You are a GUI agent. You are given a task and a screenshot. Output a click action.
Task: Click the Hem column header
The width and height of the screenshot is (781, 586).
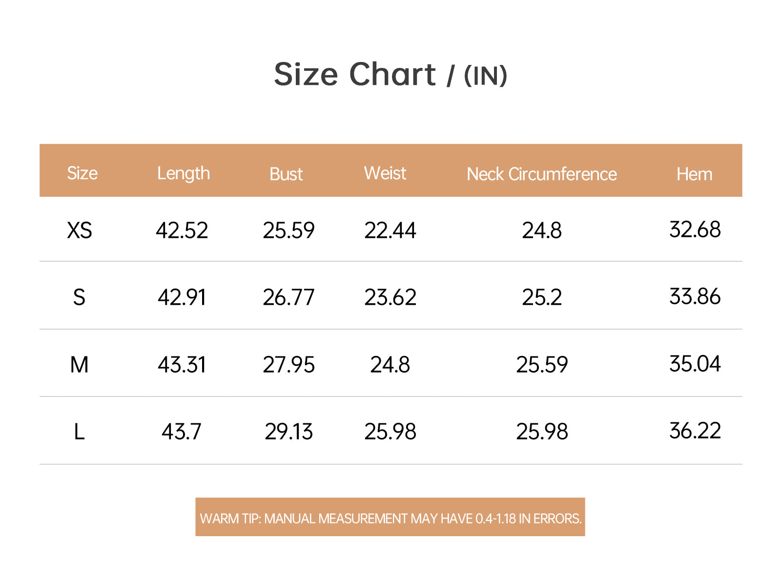(694, 174)
